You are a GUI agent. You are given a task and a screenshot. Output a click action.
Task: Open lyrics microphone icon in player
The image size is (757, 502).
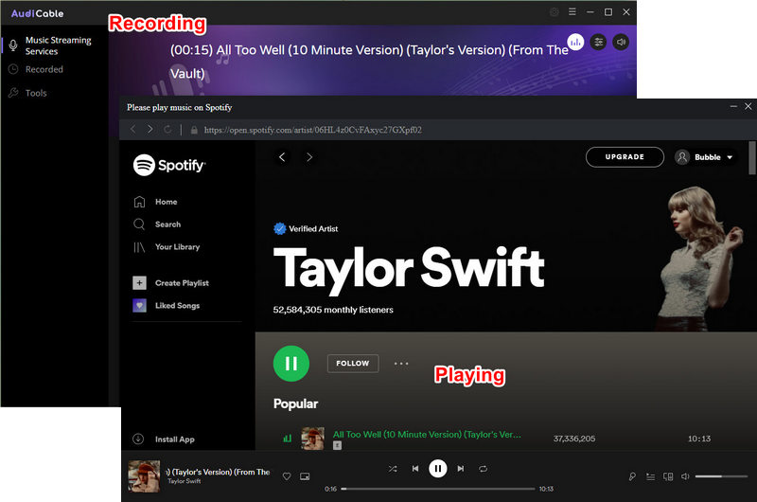point(632,476)
